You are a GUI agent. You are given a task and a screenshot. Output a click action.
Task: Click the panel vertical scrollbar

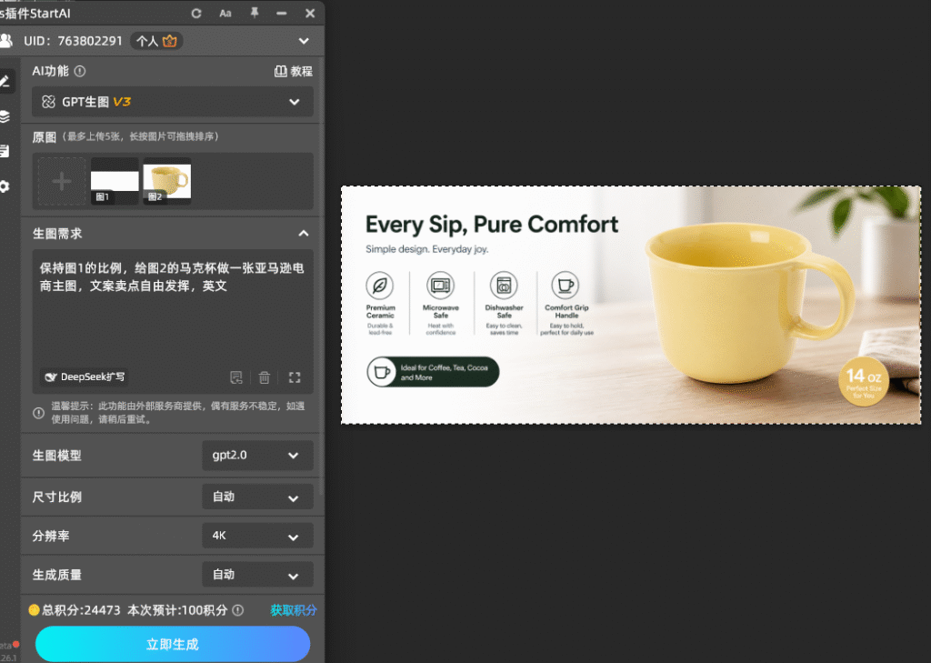click(x=321, y=277)
